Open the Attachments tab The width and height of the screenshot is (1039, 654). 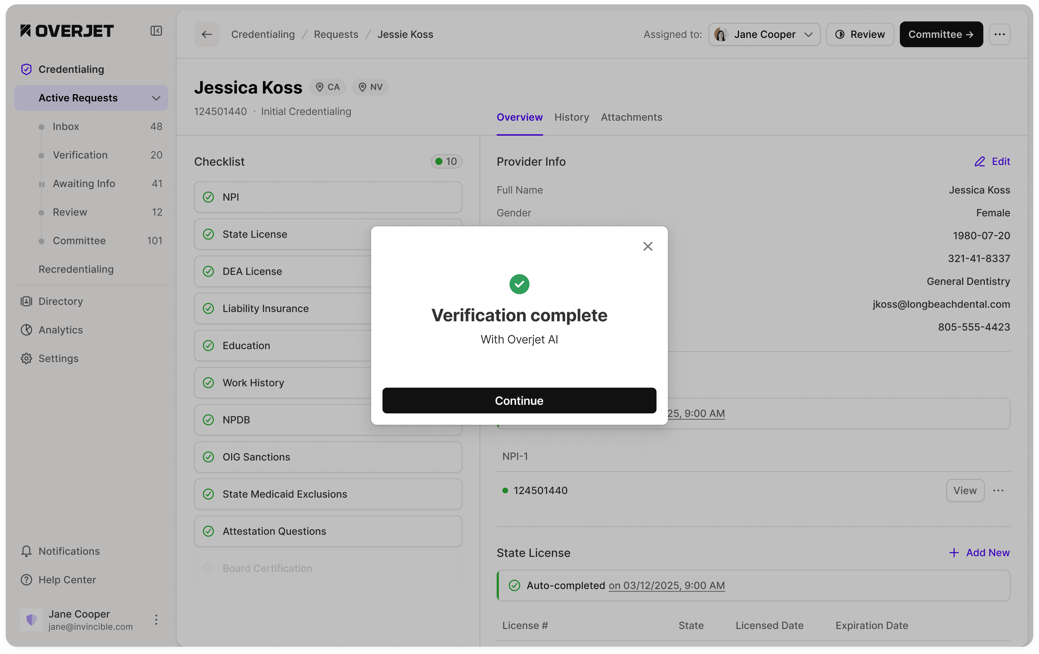(631, 117)
